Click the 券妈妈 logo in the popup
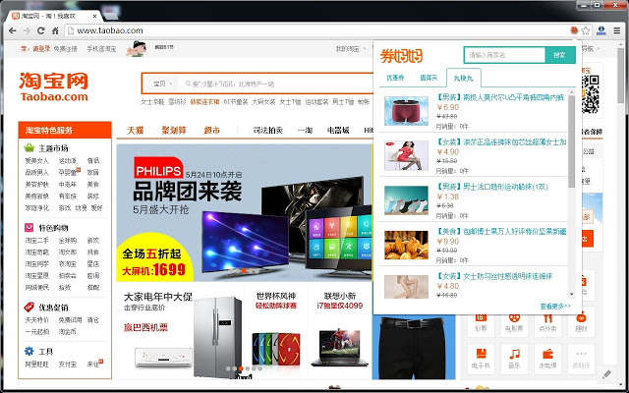Viewport: 629px width, 393px height. click(401, 56)
